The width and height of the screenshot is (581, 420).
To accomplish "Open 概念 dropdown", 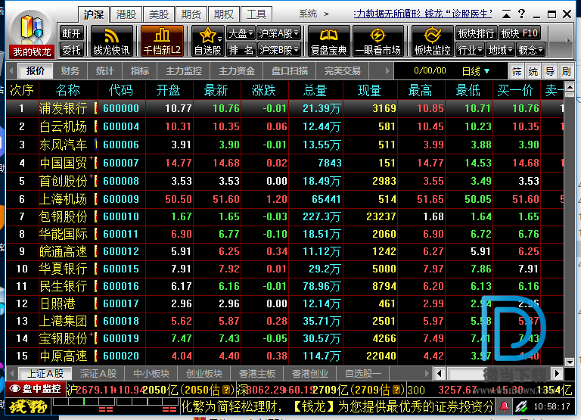I will pos(530,50).
